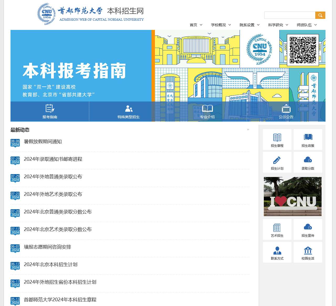Viewport: 336px width, 306px height.
Task: Open 报考指南 label in banner bar
Action: tap(50, 117)
